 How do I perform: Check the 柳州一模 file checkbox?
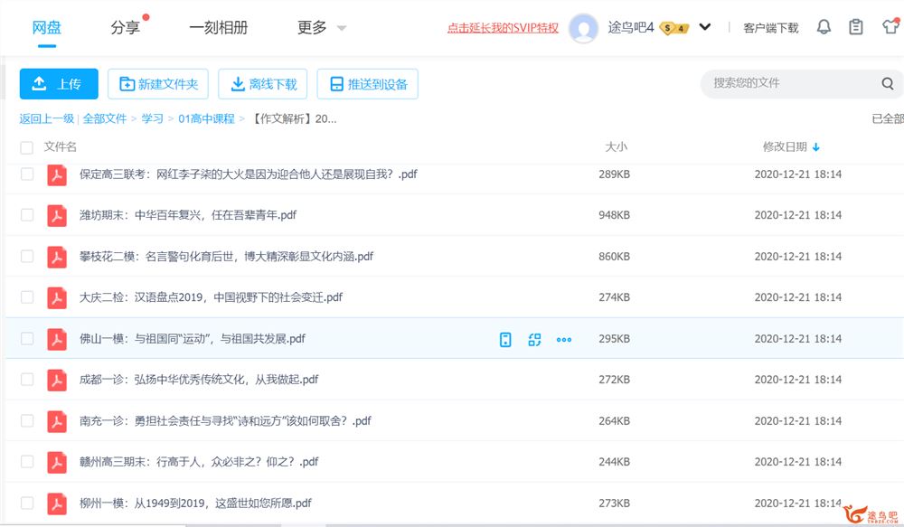point(26,503)
